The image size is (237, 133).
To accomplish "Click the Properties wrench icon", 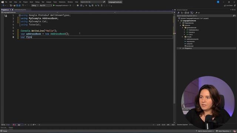I will point(196,13).
